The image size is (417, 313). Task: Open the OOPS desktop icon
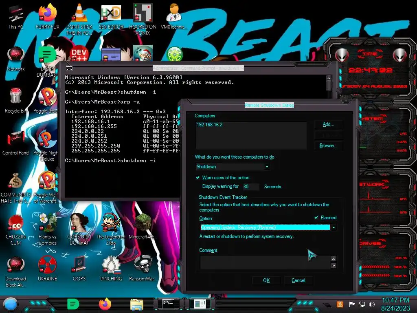[79, 269]
